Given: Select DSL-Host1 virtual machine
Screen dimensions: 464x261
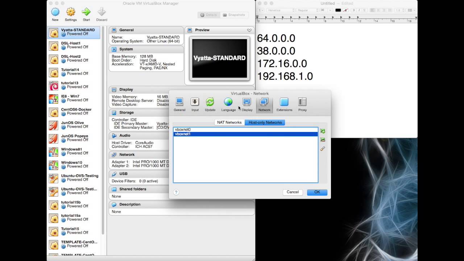Looking at the screenshot, I should (74, 45).
